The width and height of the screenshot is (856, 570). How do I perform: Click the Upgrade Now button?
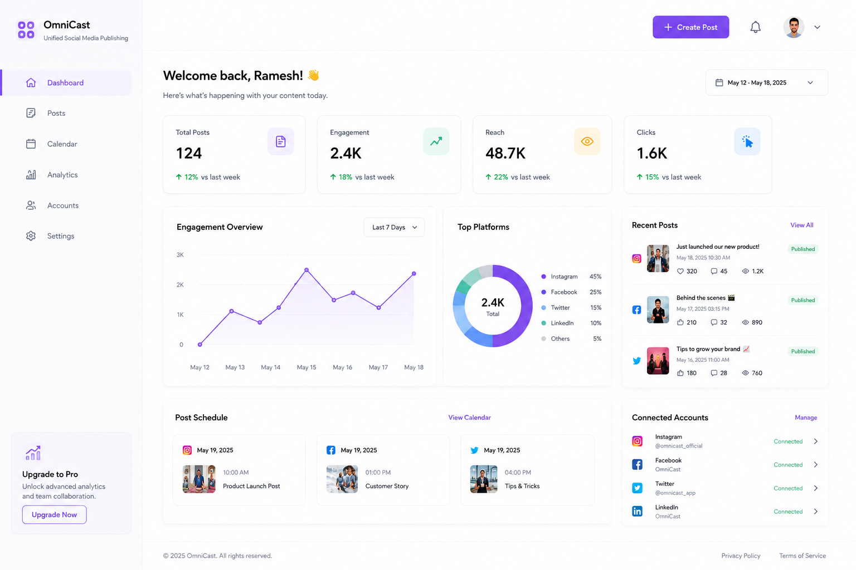point(54,515)
